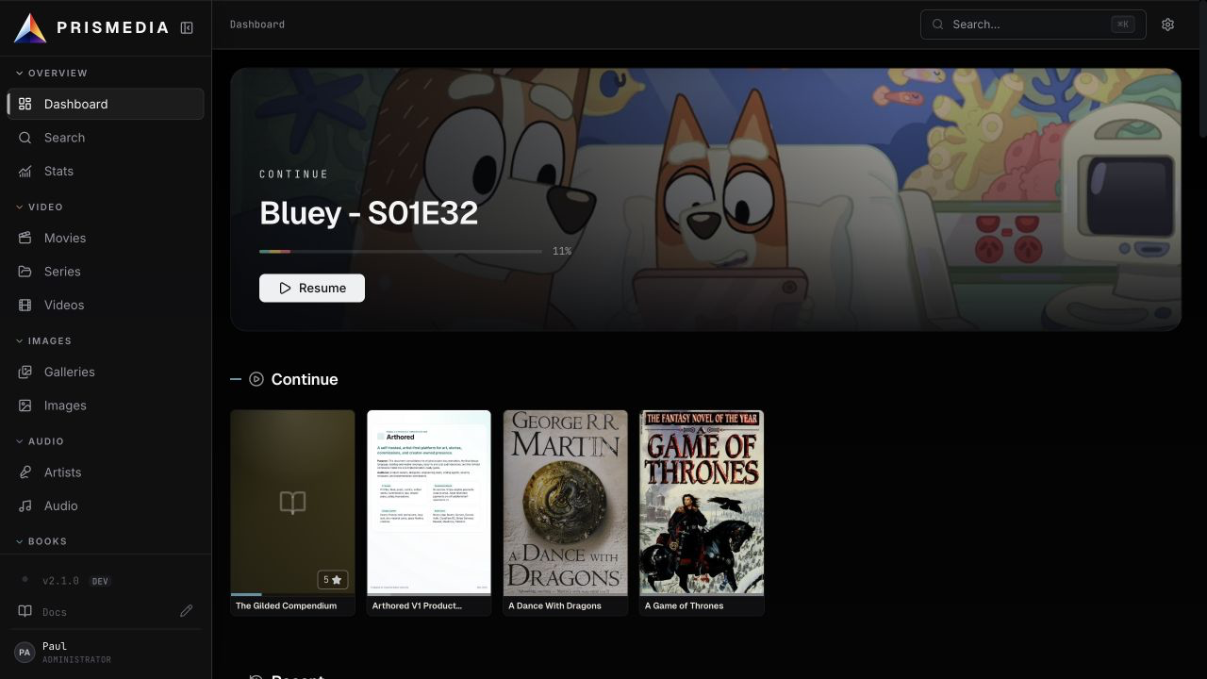Click the magnifier icon in the search box

pos(938,25)
